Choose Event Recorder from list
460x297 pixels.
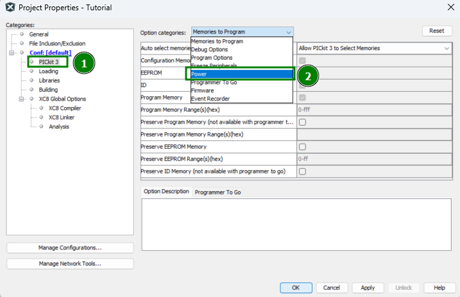pos(242,99)
